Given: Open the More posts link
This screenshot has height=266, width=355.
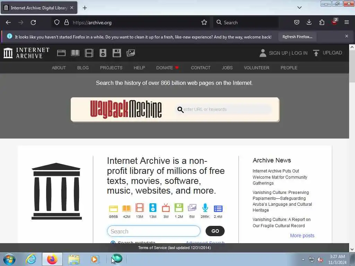Looking at the screenshot, I should pyautogui.click(x=302, y=236).
